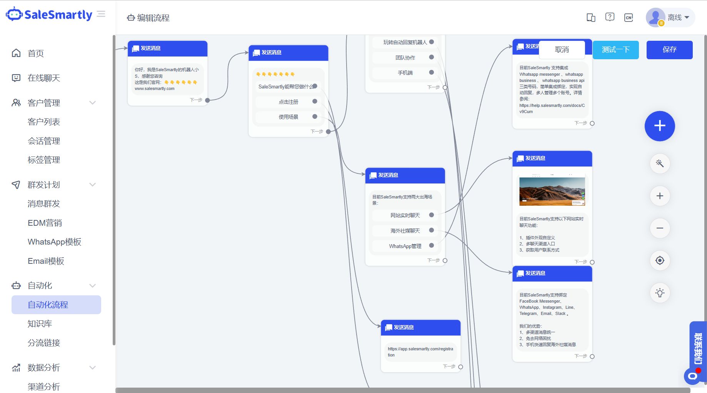Image resolution: width=707 pixels, height=393 pixels.
Task: Save the flow with 保存
Action: 670,50
